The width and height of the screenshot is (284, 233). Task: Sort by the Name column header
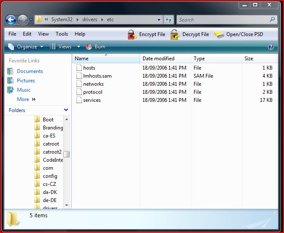pos(106,59)
